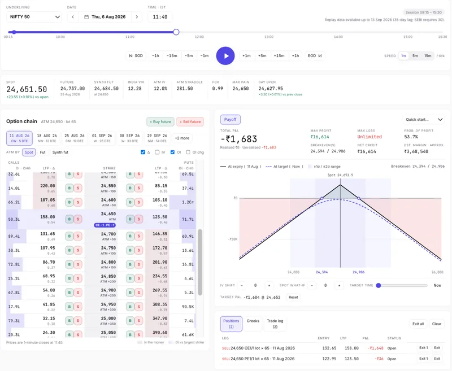Switch to the Trade log tab
452x371 pixels.
click(x=275, y=324)
